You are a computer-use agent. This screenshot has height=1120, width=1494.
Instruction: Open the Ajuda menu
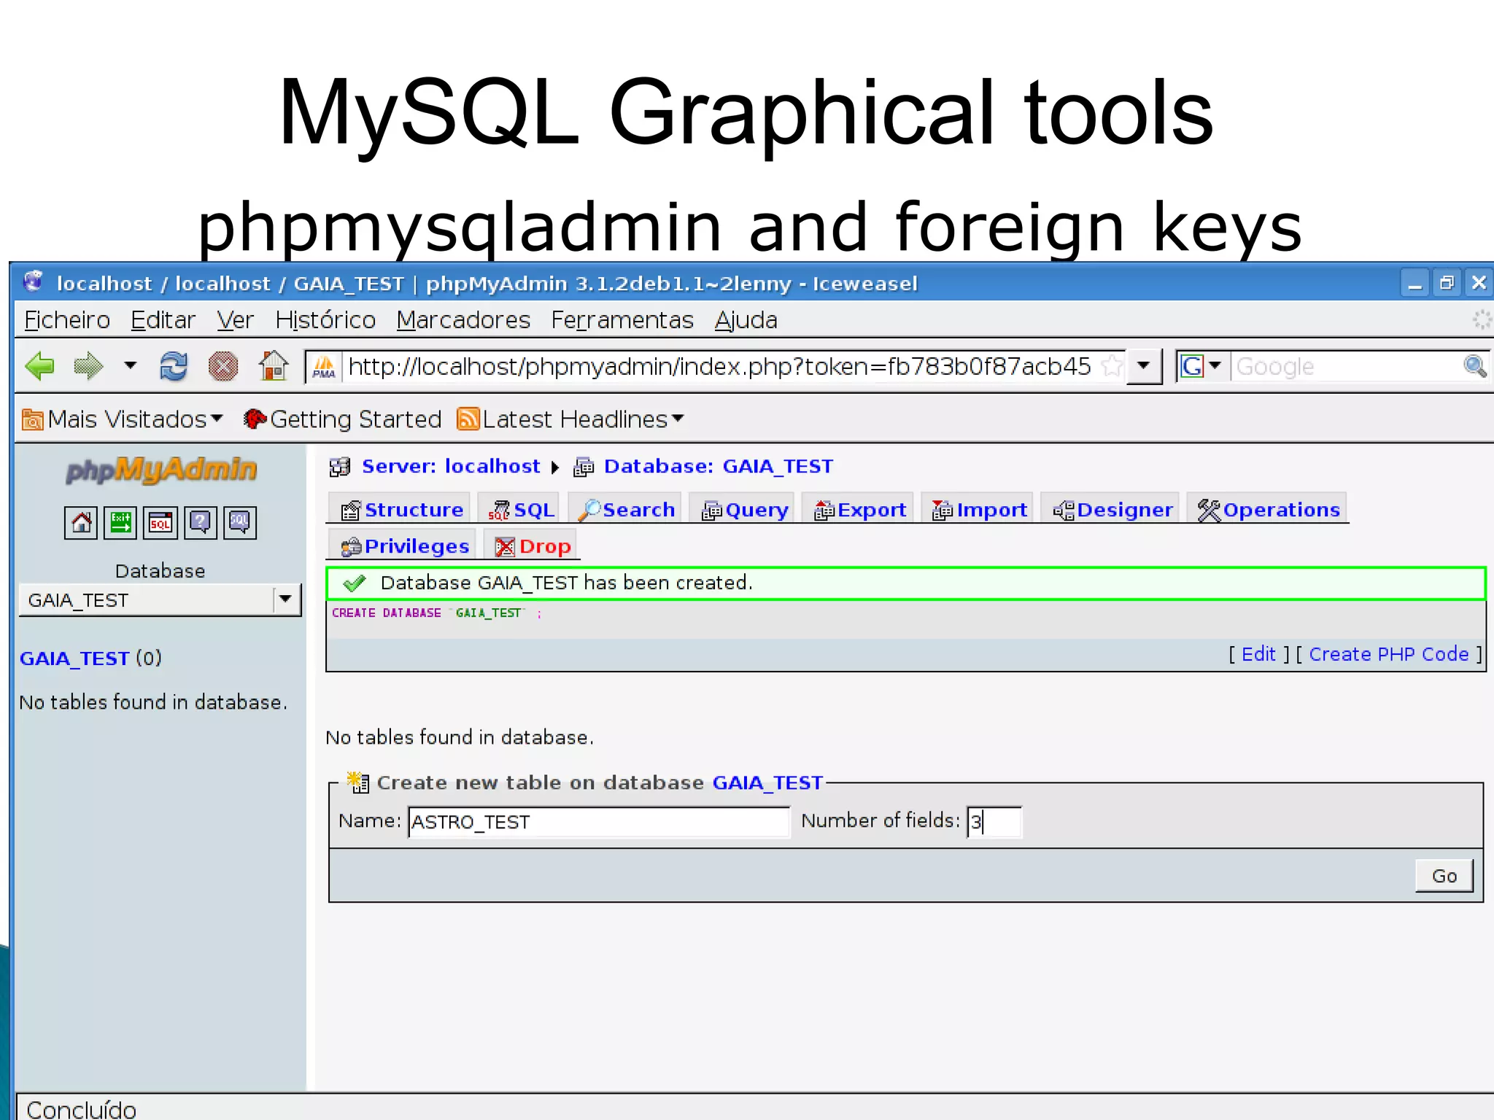coord(746,320)
